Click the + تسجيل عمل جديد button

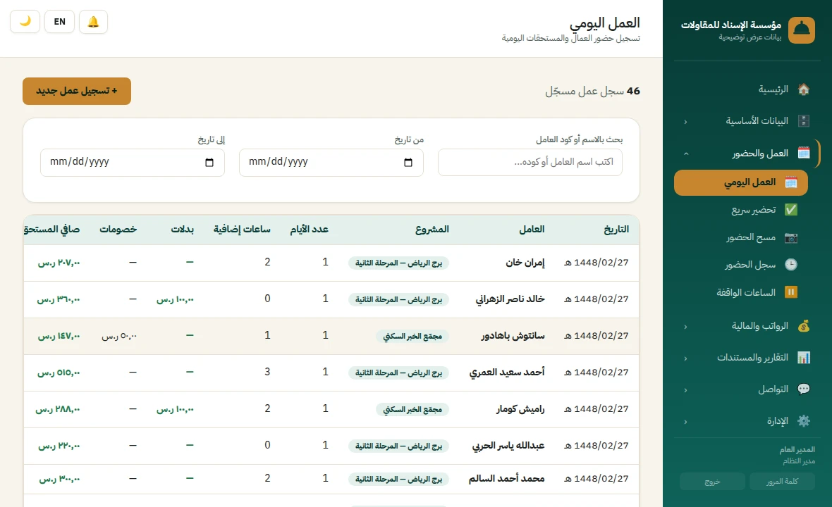point(77,91)
